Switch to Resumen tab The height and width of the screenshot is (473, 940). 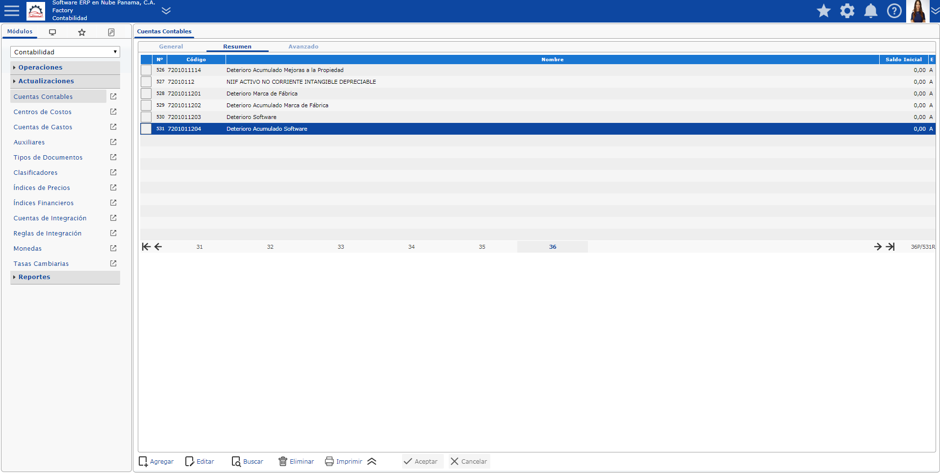tap(237, 47)
